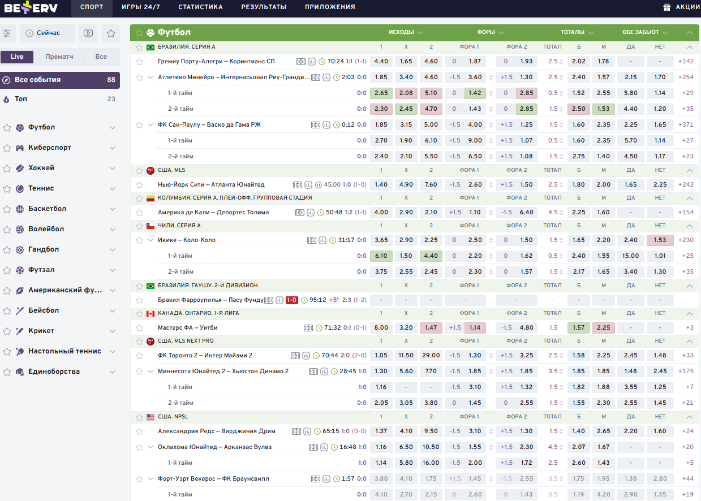The height and width of the screenshot is (501, 701).
Task: Open more markets +142 for Гремиу match
Action: (x=686, y=61)
